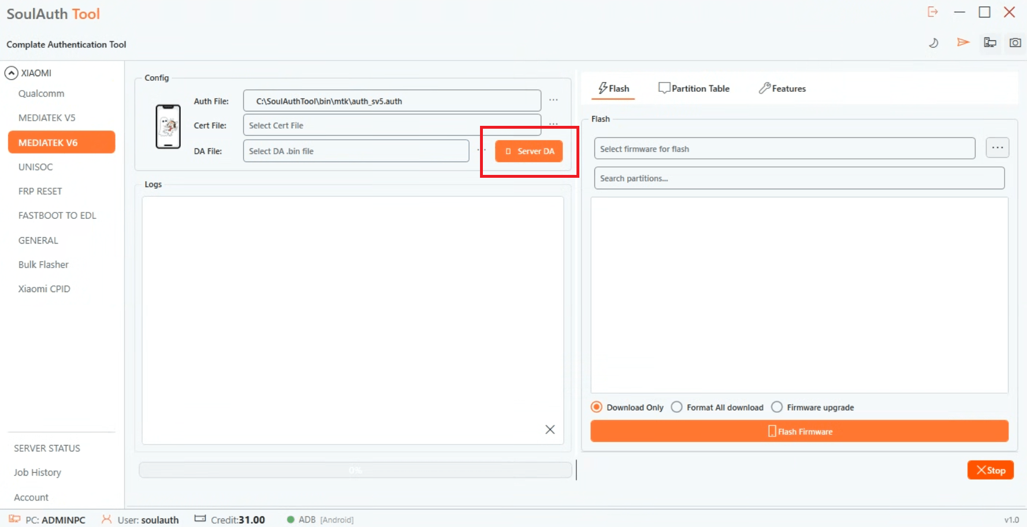Toggle dark mode with the moon icon
The image size is (1027, 527).
click(933, 43)
